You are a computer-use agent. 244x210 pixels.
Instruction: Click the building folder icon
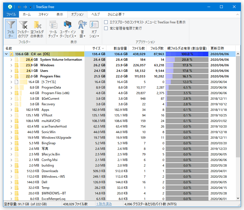[x=16, y=165]
